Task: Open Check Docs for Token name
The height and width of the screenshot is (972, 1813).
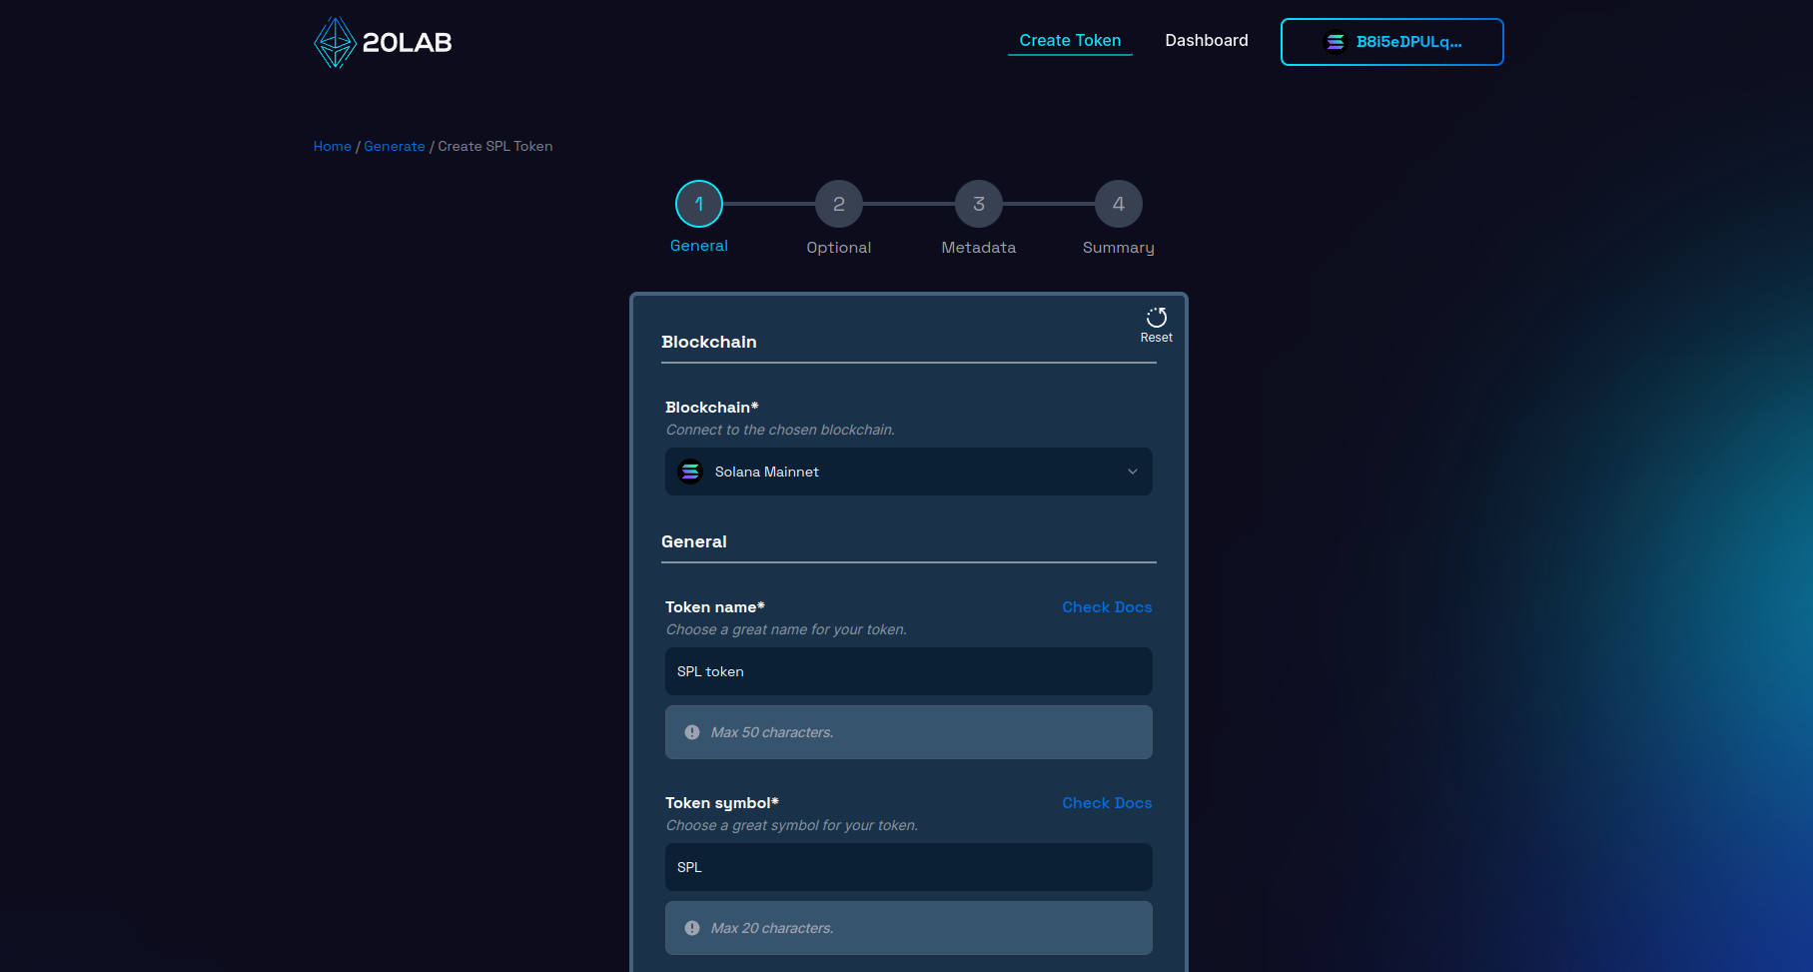Action: [x=1107, y=607]
